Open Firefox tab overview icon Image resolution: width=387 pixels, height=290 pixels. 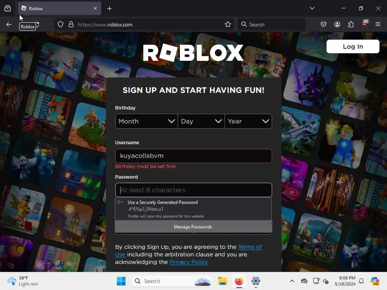tap(8, 8)
